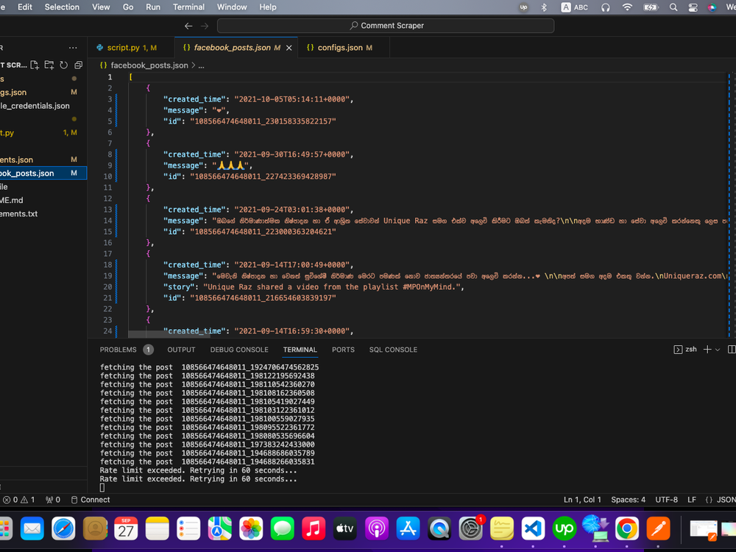Screen dimensions: 736x552
Task: Create a new folder in the Explorer
Action: (x=49, y=66)
